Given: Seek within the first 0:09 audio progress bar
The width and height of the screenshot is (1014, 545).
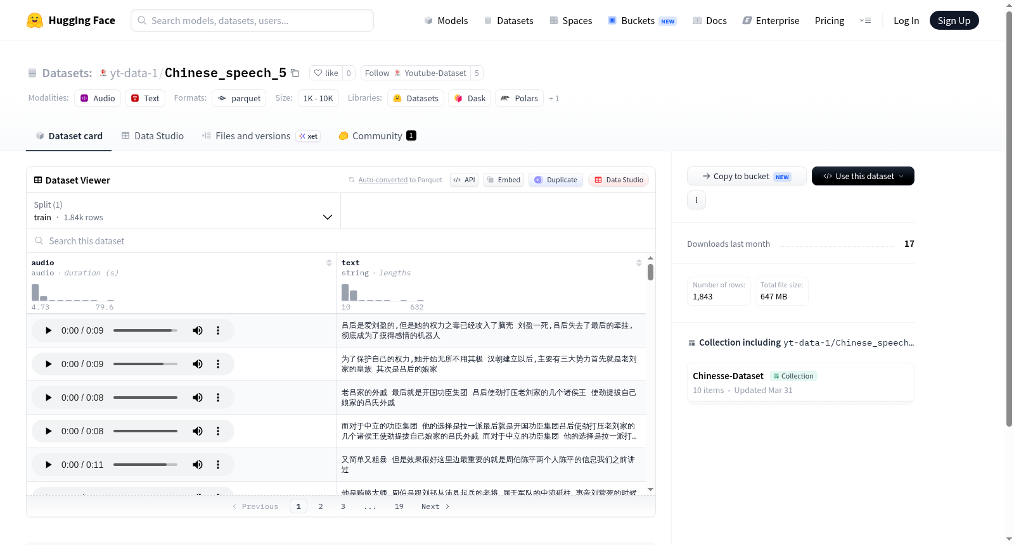Looking at the screenshot, I should 145,330.
